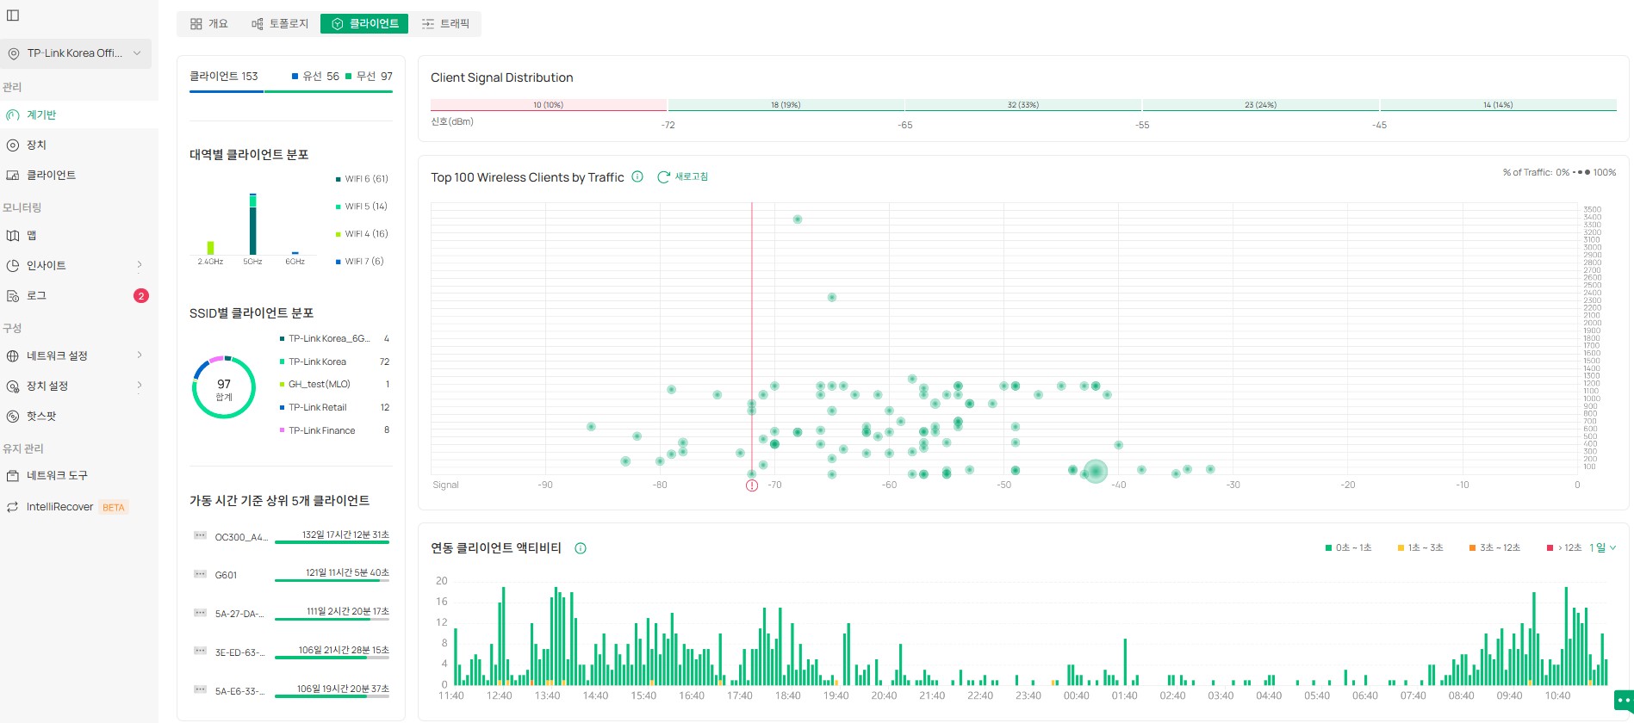Image resolution: width=1634 pixels, height=723 pixels.
Task: Toggle the 0초 ~ 1초 legend series
Action: pyautogui.click(x=1348, y=547)
